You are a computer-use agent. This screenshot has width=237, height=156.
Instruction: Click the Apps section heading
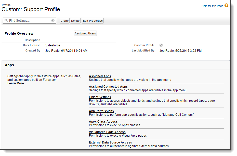point(9,65)
